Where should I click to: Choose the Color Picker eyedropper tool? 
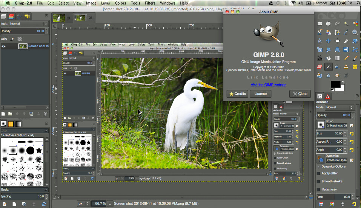coord(346,32)
